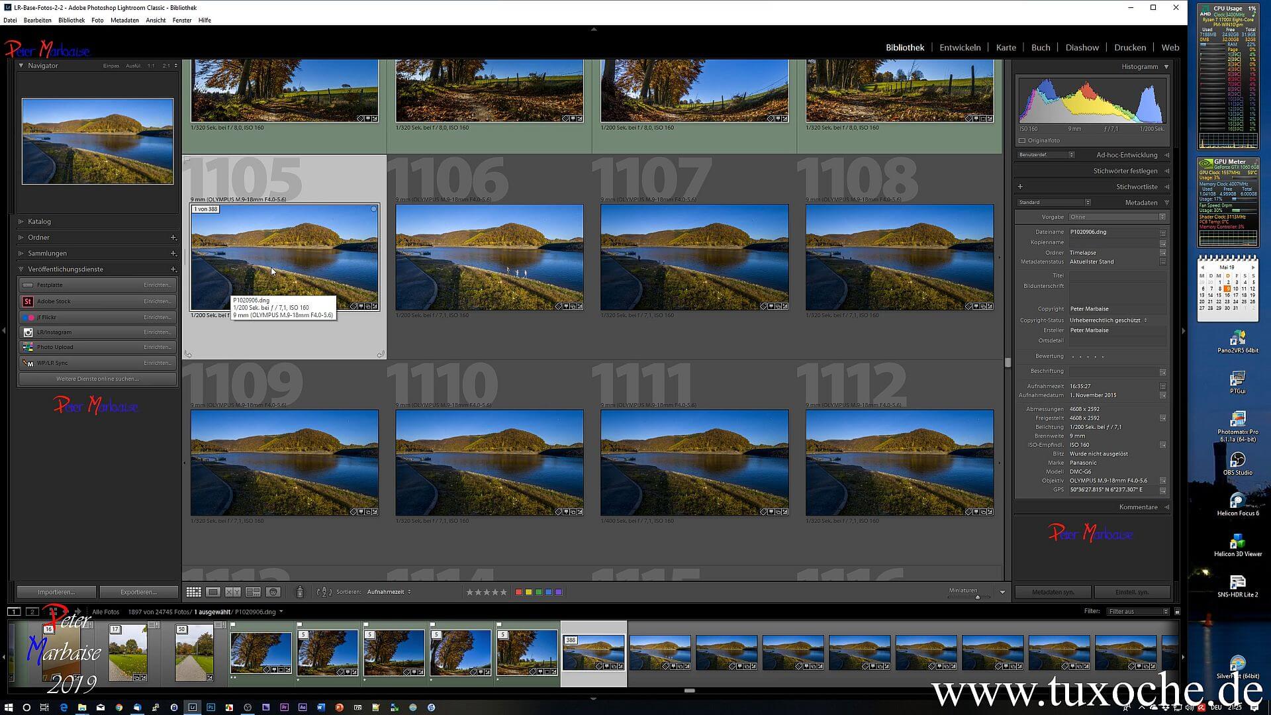
Task: Switch to the Diashow module
Action: [1082, 48]
